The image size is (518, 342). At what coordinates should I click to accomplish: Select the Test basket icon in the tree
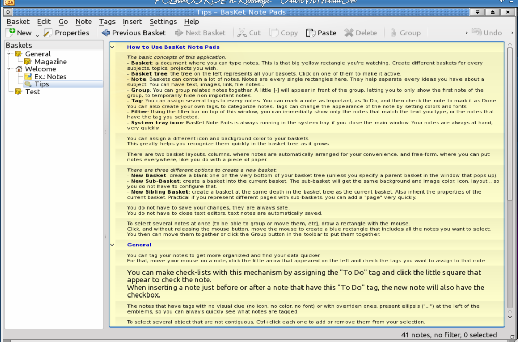pos(19,92)
